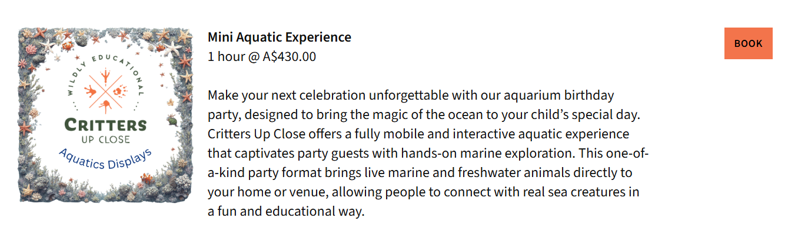This screenshot has height=238, width=788.
Task: Click the last line a fun and educational way
Action: pyautogui.click(x=286, y=211)
